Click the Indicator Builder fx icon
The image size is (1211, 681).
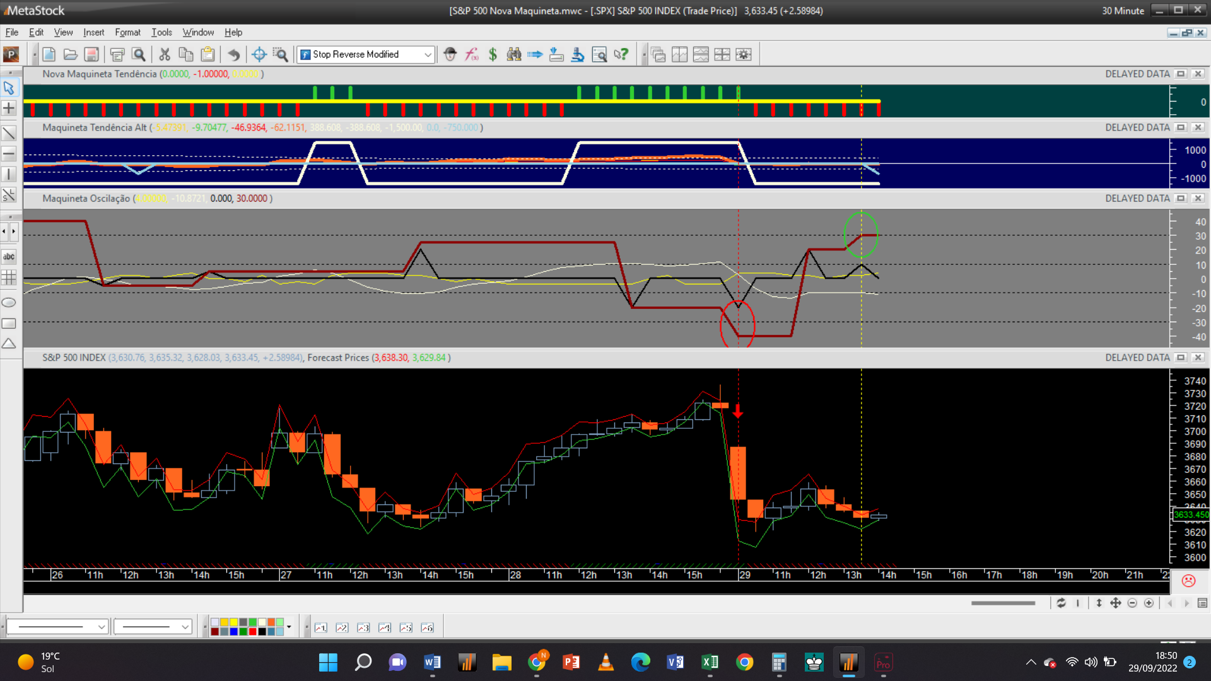click(x=472, y=55)
